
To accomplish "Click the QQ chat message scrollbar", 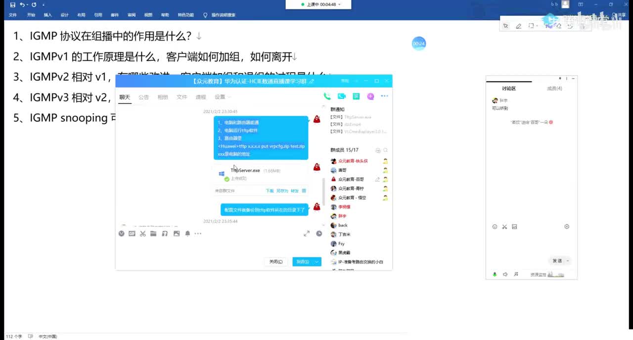I will (x=324, y=193).
